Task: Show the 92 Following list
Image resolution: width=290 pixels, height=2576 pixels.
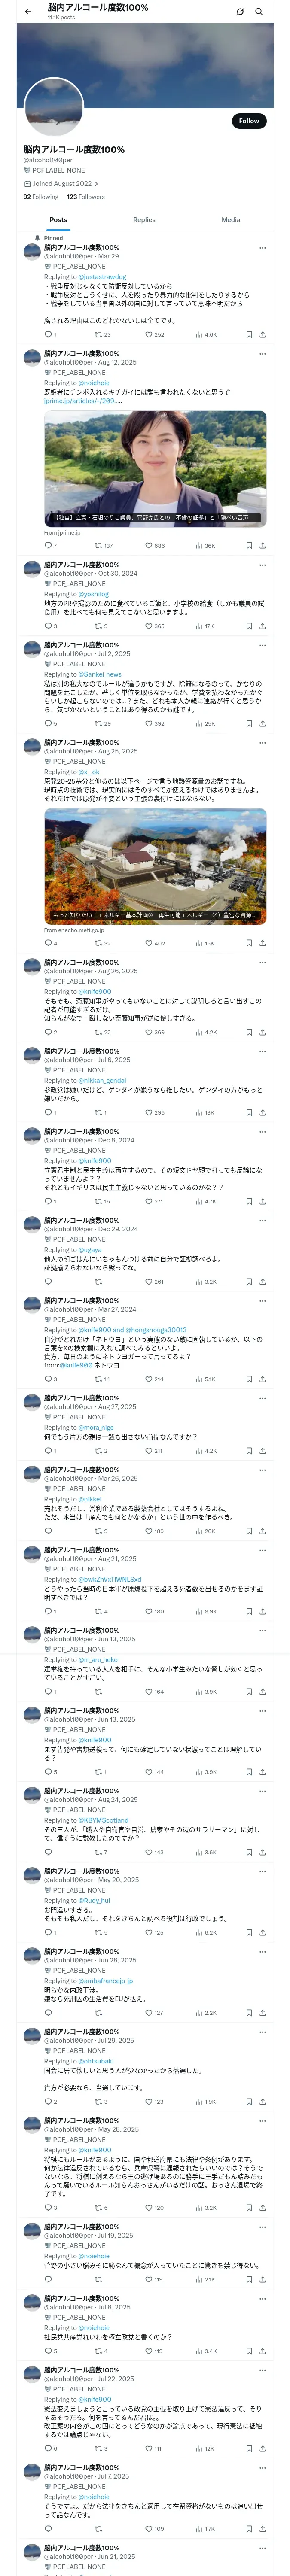Action: click(41, 197)
